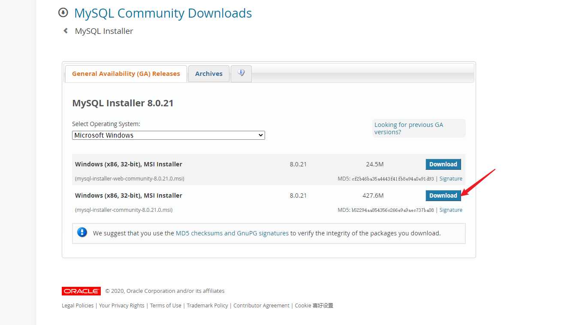Click the 427.6M file size value

click(x=373, y=196)
